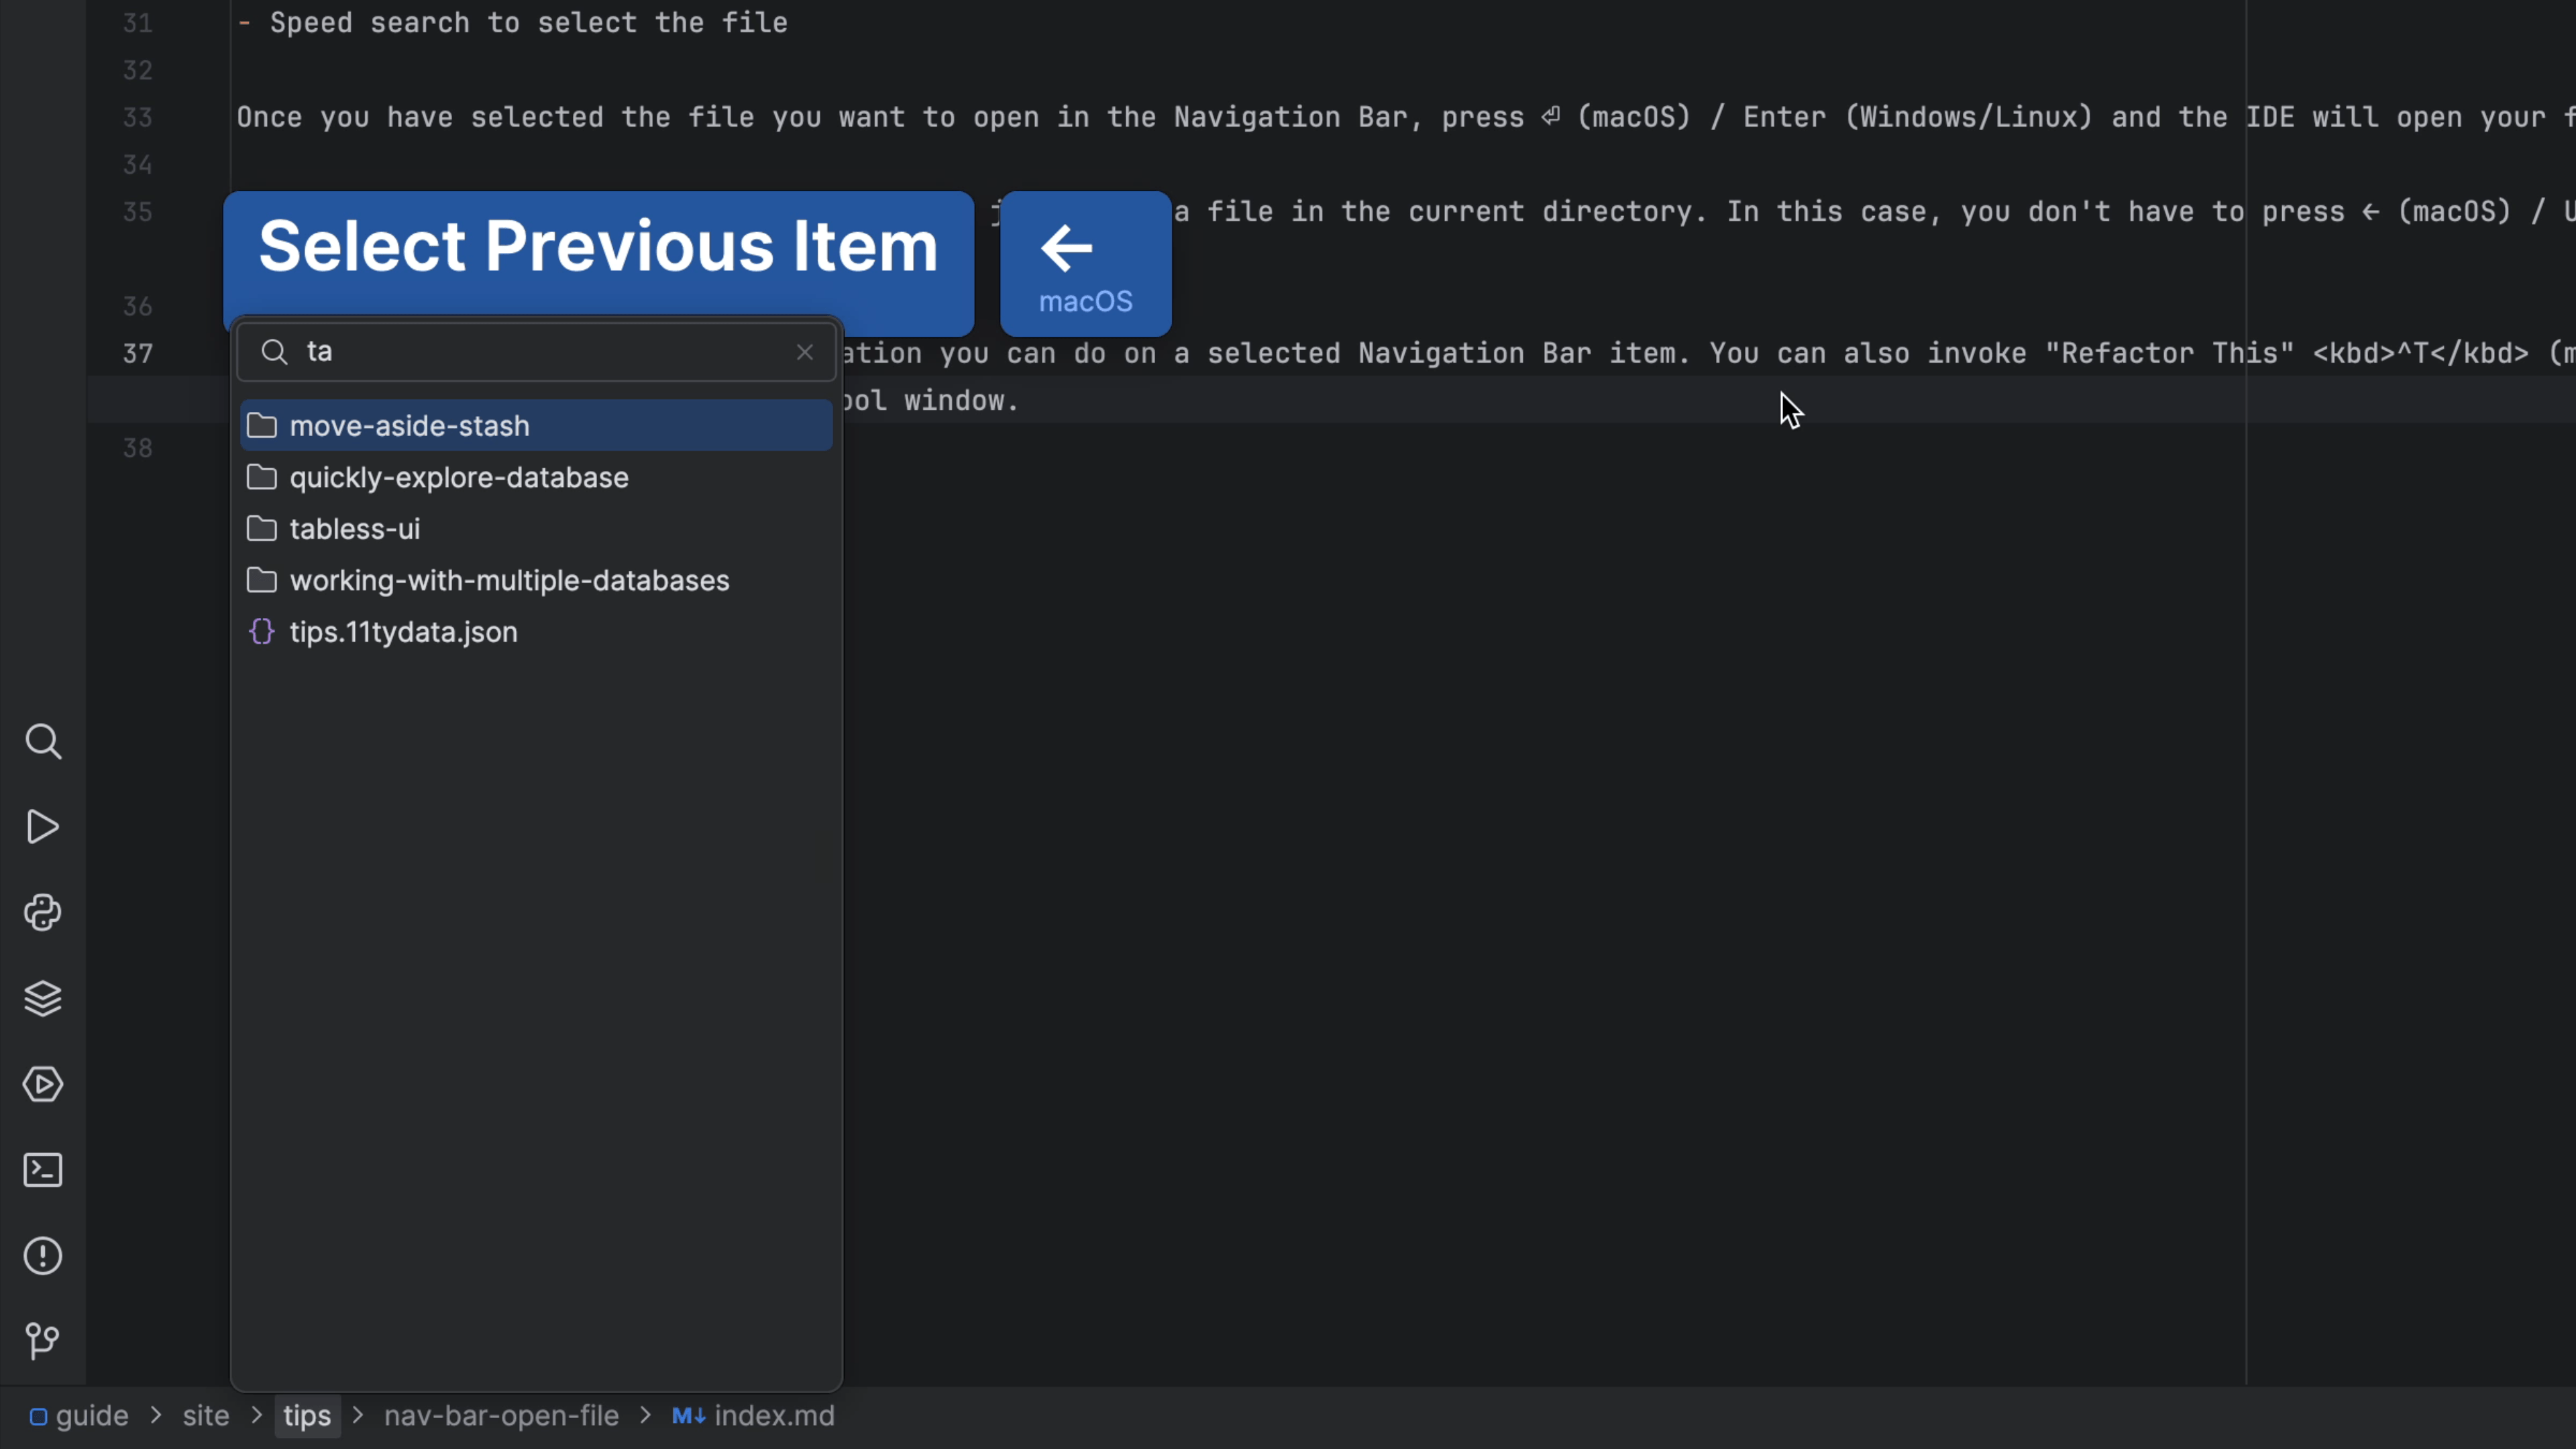
Task: Click the site breadcrumb navigation link
Action: 205,1415
